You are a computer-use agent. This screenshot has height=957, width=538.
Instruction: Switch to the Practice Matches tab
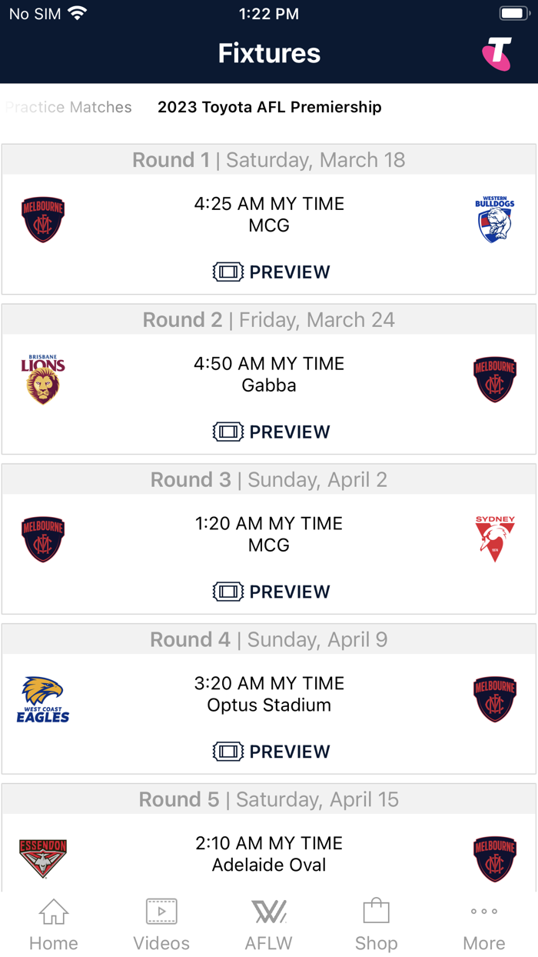point(68,107)
